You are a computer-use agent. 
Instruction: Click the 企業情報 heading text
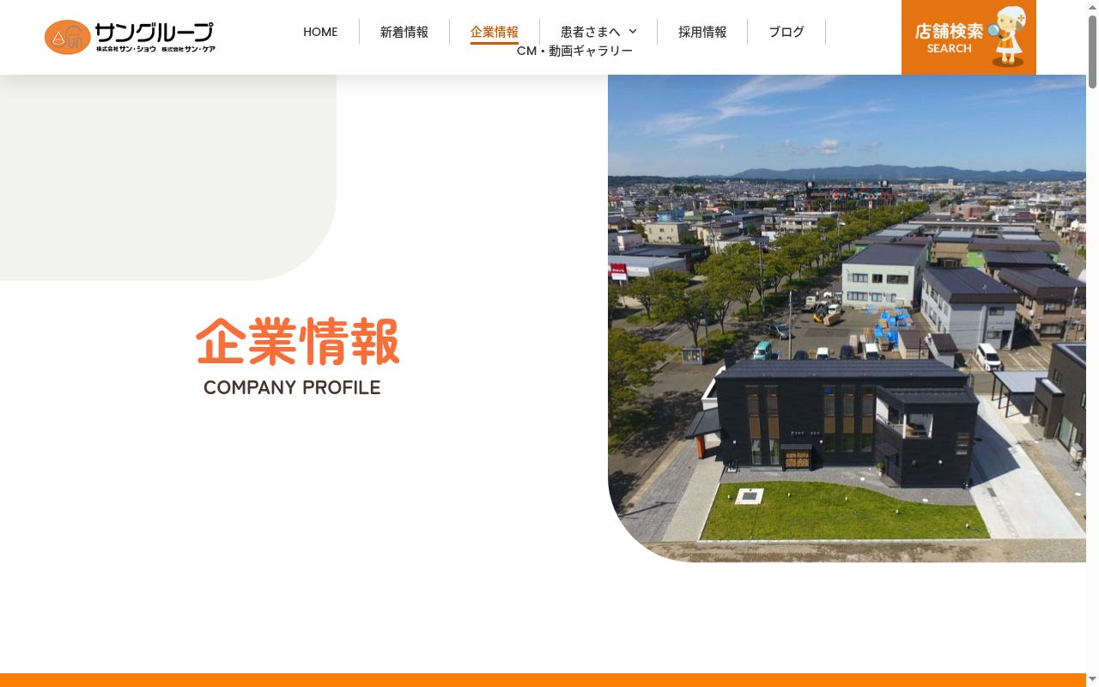pyautogui.click(x=298, y=342)
